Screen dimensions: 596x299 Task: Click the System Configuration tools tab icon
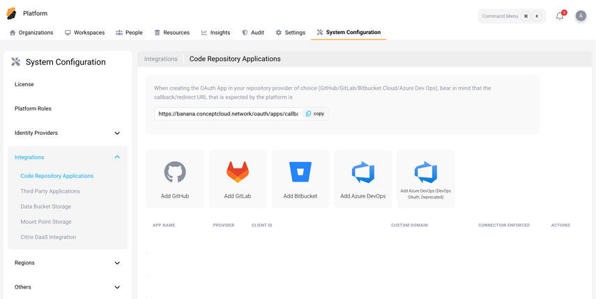tap(320, 32)
